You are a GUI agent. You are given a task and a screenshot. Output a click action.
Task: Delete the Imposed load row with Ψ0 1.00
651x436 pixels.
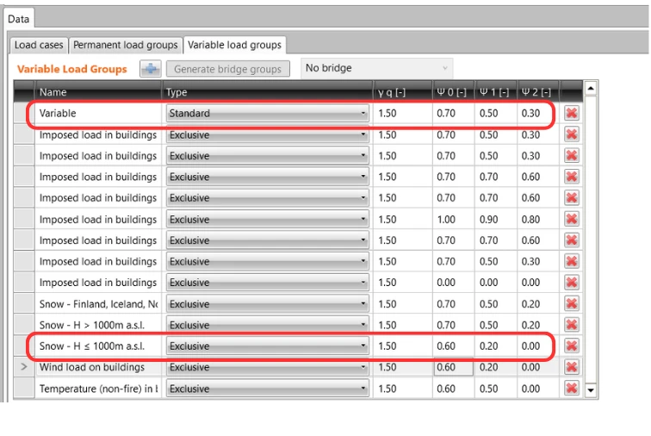pyautogui.click(x=572, y=219)
